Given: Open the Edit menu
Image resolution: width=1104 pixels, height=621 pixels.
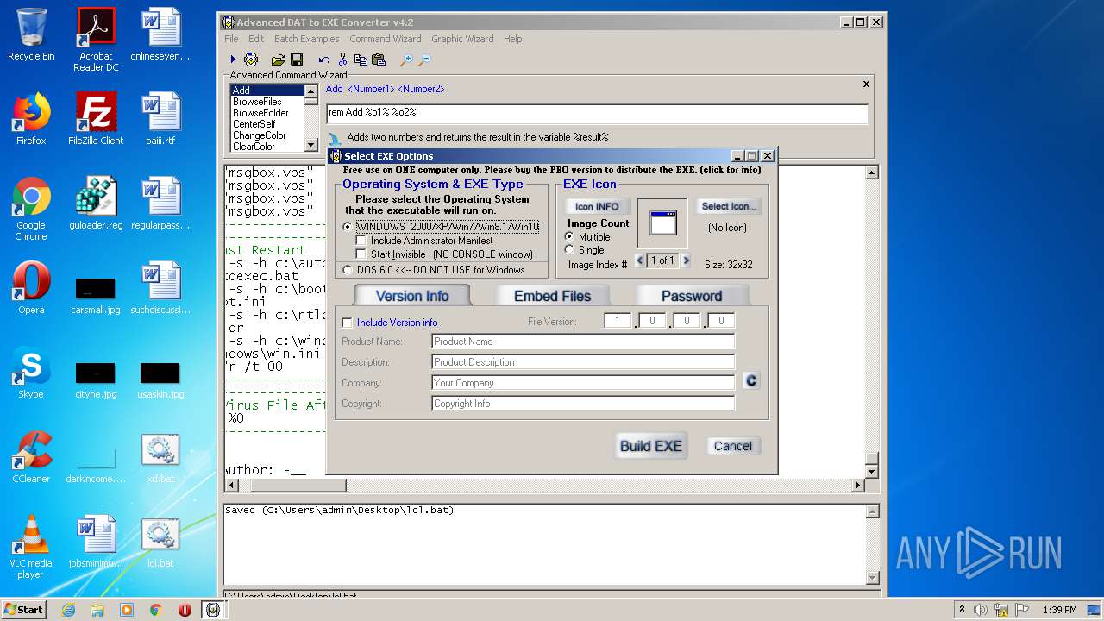Looking at the screenshot, I should [x=256, y=39].
